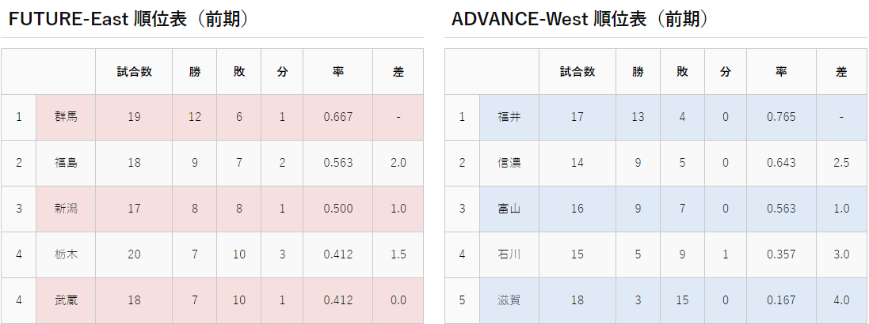The width and height of the screenshot is (869, 324).
Task: Select the 福井 team cell
Action: point(509,117)
